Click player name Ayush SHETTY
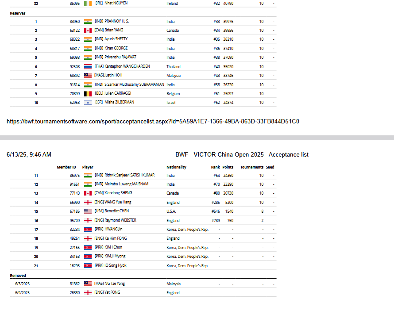 click(116, 39)
